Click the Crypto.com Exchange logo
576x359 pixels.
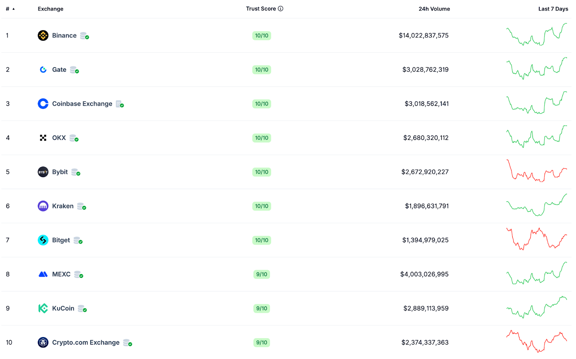pos(43,342)
